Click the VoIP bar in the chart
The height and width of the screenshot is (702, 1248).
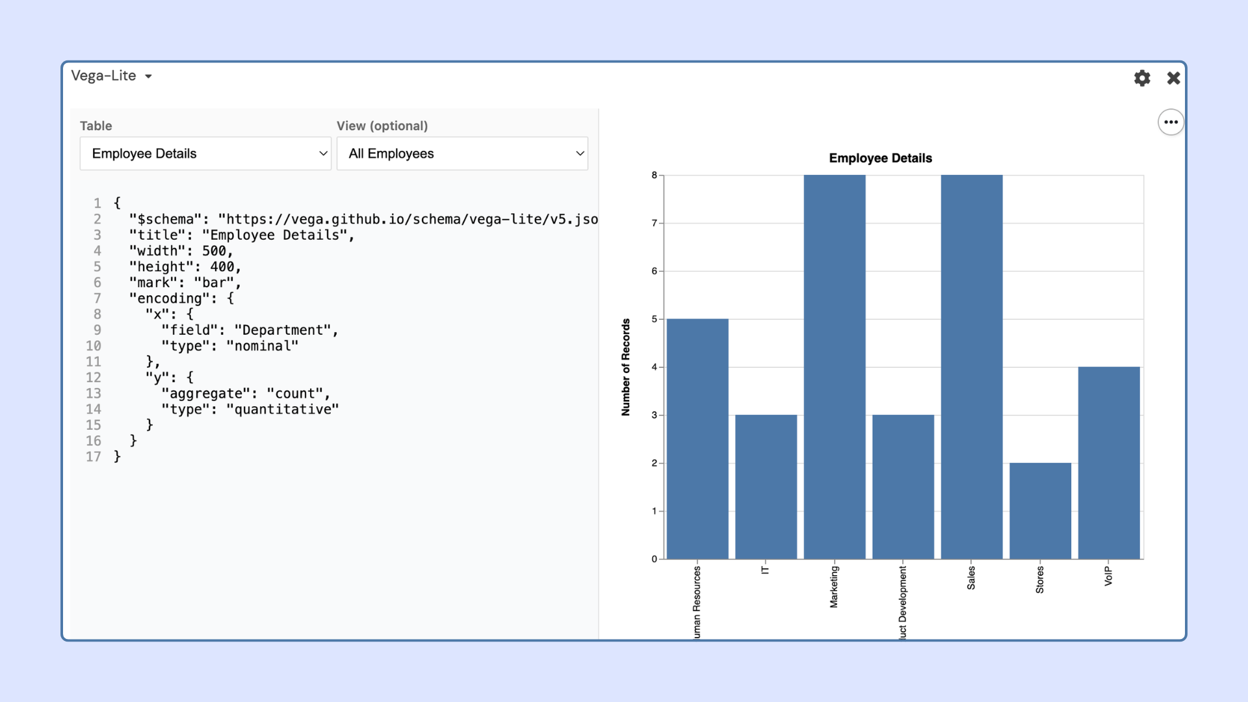click(1109, 463)
